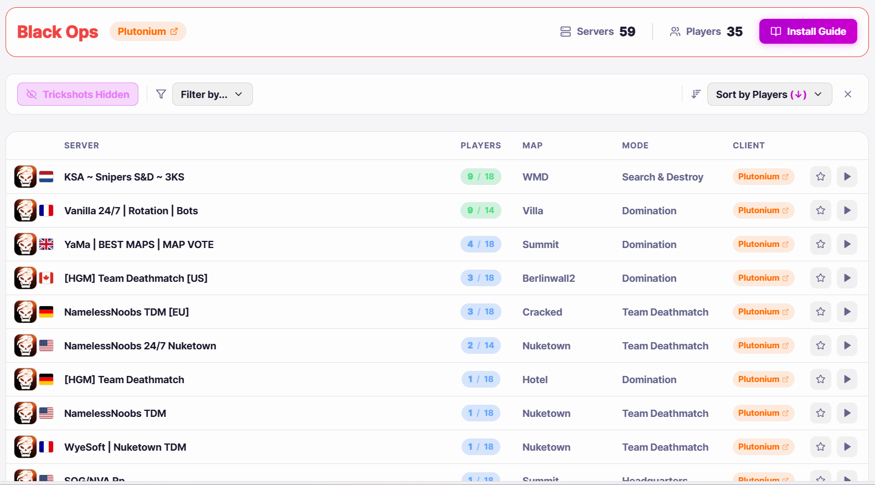The image size is (875, 485).
Task: Favorite the WyeSoft Nuketown TDM server
Action: click(x=820, y=447)
